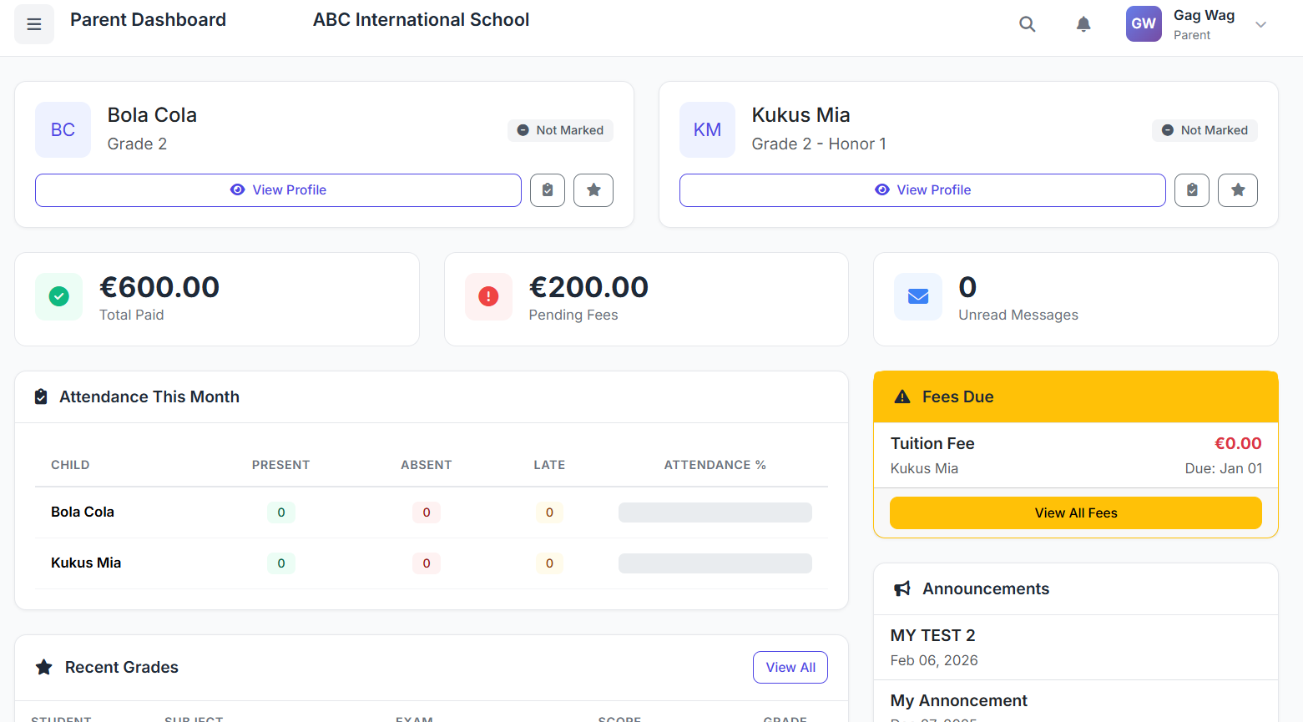Open View All Fees
1303x722 pixels.
tap(1076, 513)
